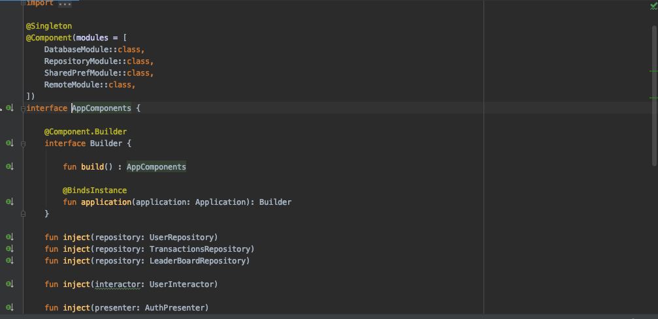Click the gutter icon for inject UserRepository

[10, 237]
